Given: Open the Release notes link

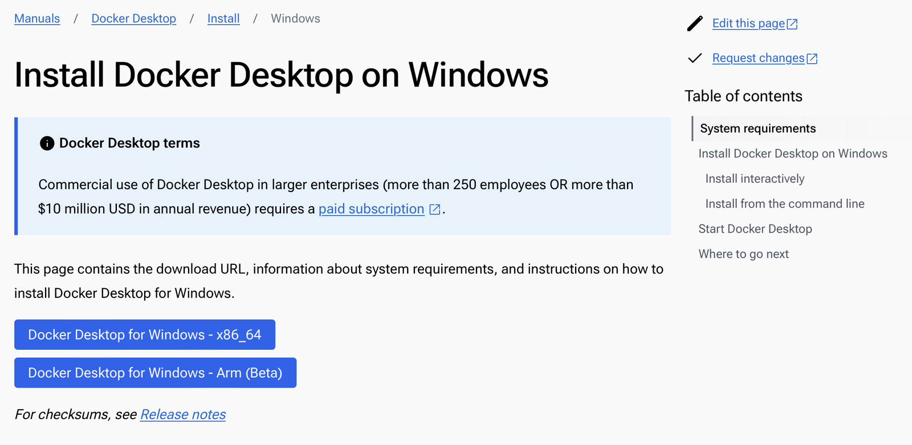Looking at the screenshot, I should coord(183,414).
